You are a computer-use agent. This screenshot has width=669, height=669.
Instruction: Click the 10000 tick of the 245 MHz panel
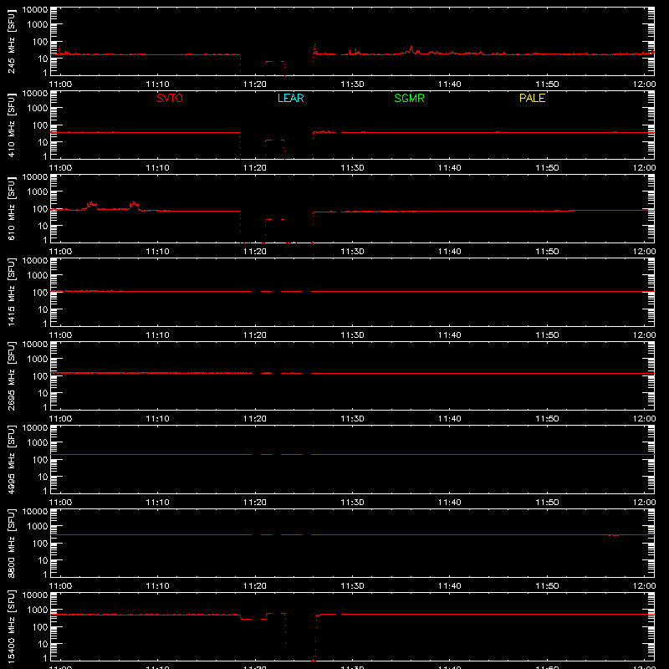[x=35, y=10]
